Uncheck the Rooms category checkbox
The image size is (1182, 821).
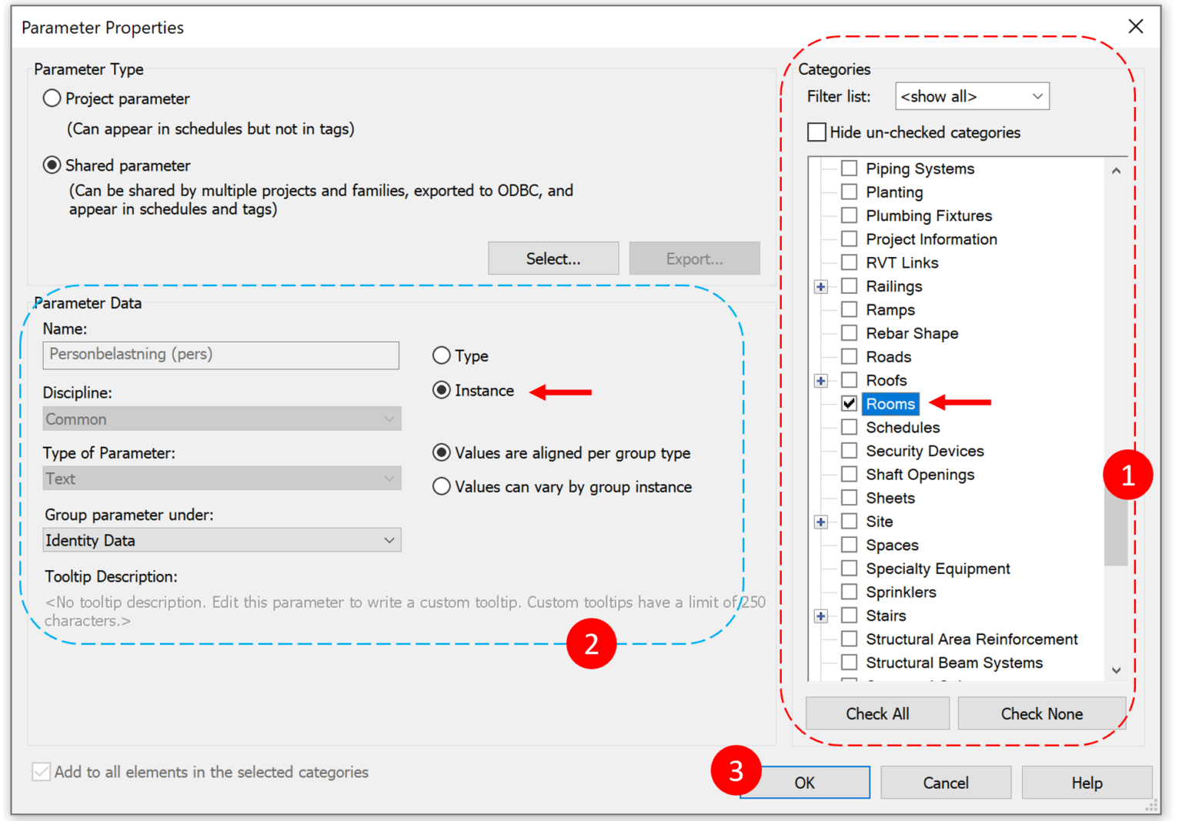[849, 403]
